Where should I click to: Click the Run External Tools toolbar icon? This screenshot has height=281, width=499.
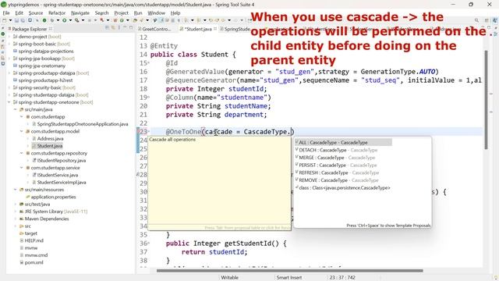point(76,20)
